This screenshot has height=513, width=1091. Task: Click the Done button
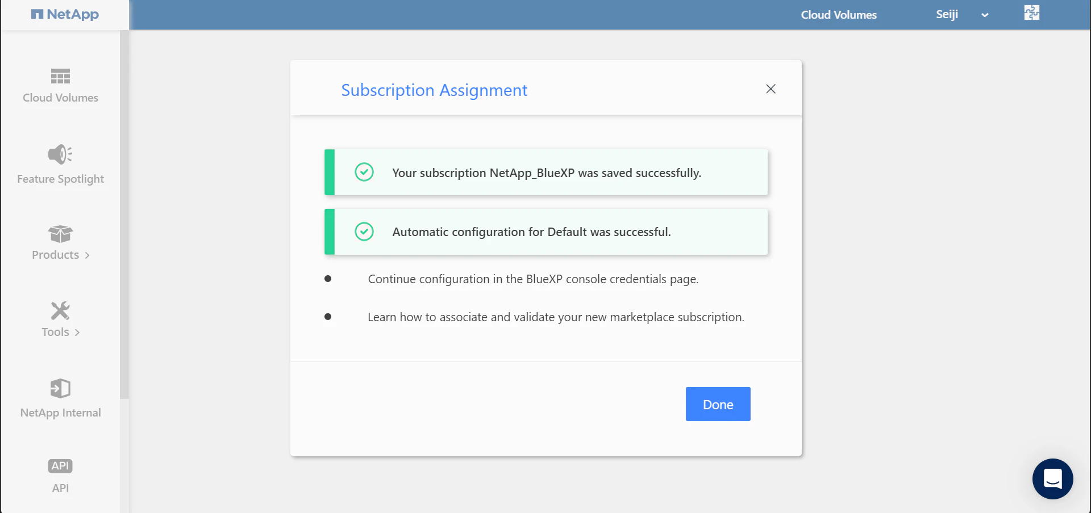[x=718, y=404]
